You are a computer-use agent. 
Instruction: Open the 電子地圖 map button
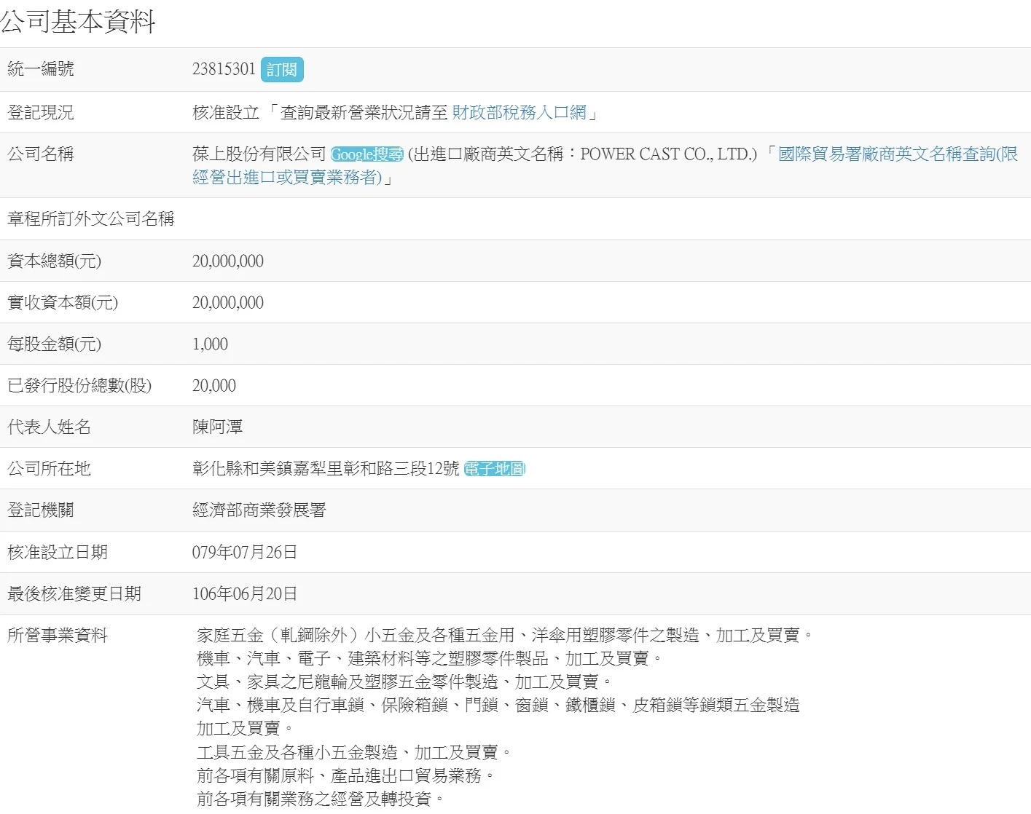point(495,469)
